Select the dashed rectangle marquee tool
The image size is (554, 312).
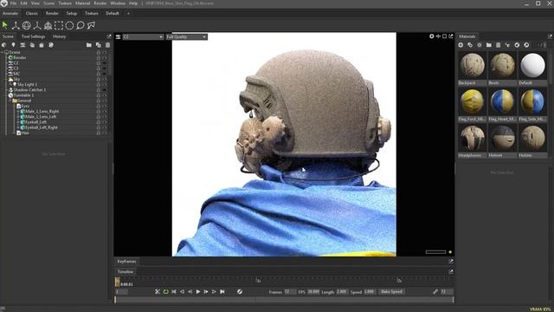(59, 25)
